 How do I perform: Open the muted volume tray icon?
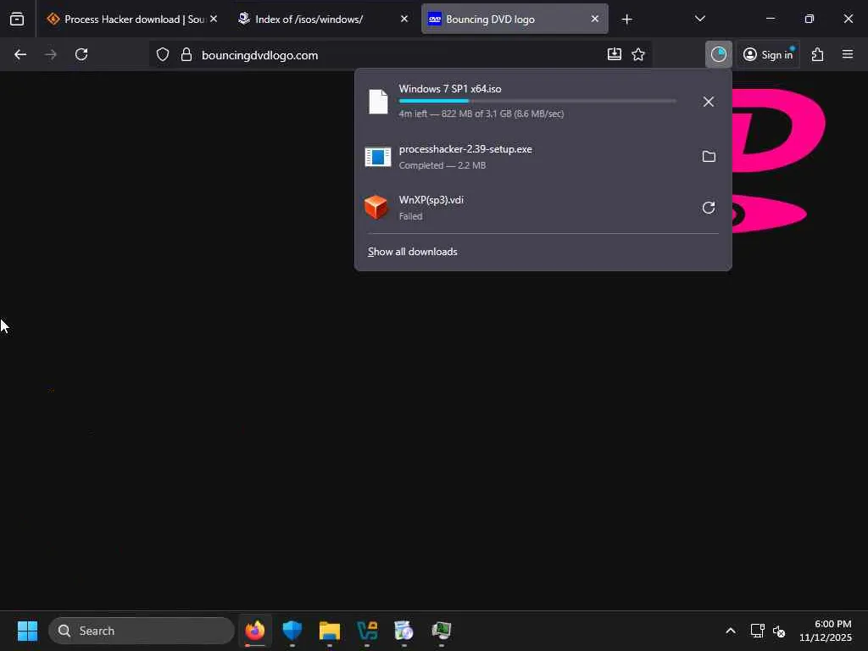[x=779, y=631]
